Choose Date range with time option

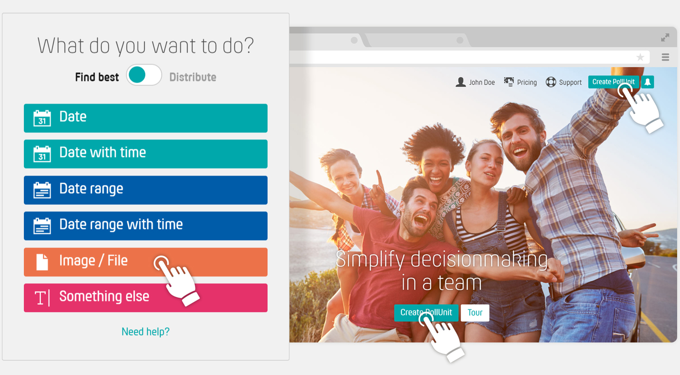pos(146,226)
